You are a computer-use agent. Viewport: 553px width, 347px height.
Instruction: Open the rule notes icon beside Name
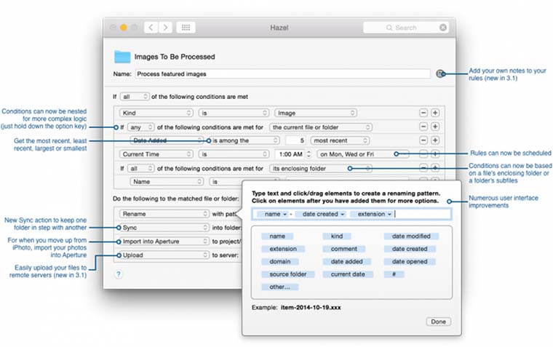439,73
